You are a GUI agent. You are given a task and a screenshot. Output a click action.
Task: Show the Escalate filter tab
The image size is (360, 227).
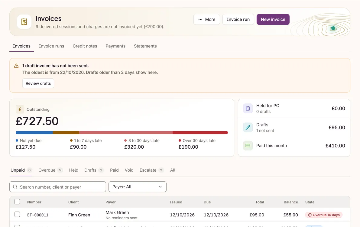(x=151, y=170)
